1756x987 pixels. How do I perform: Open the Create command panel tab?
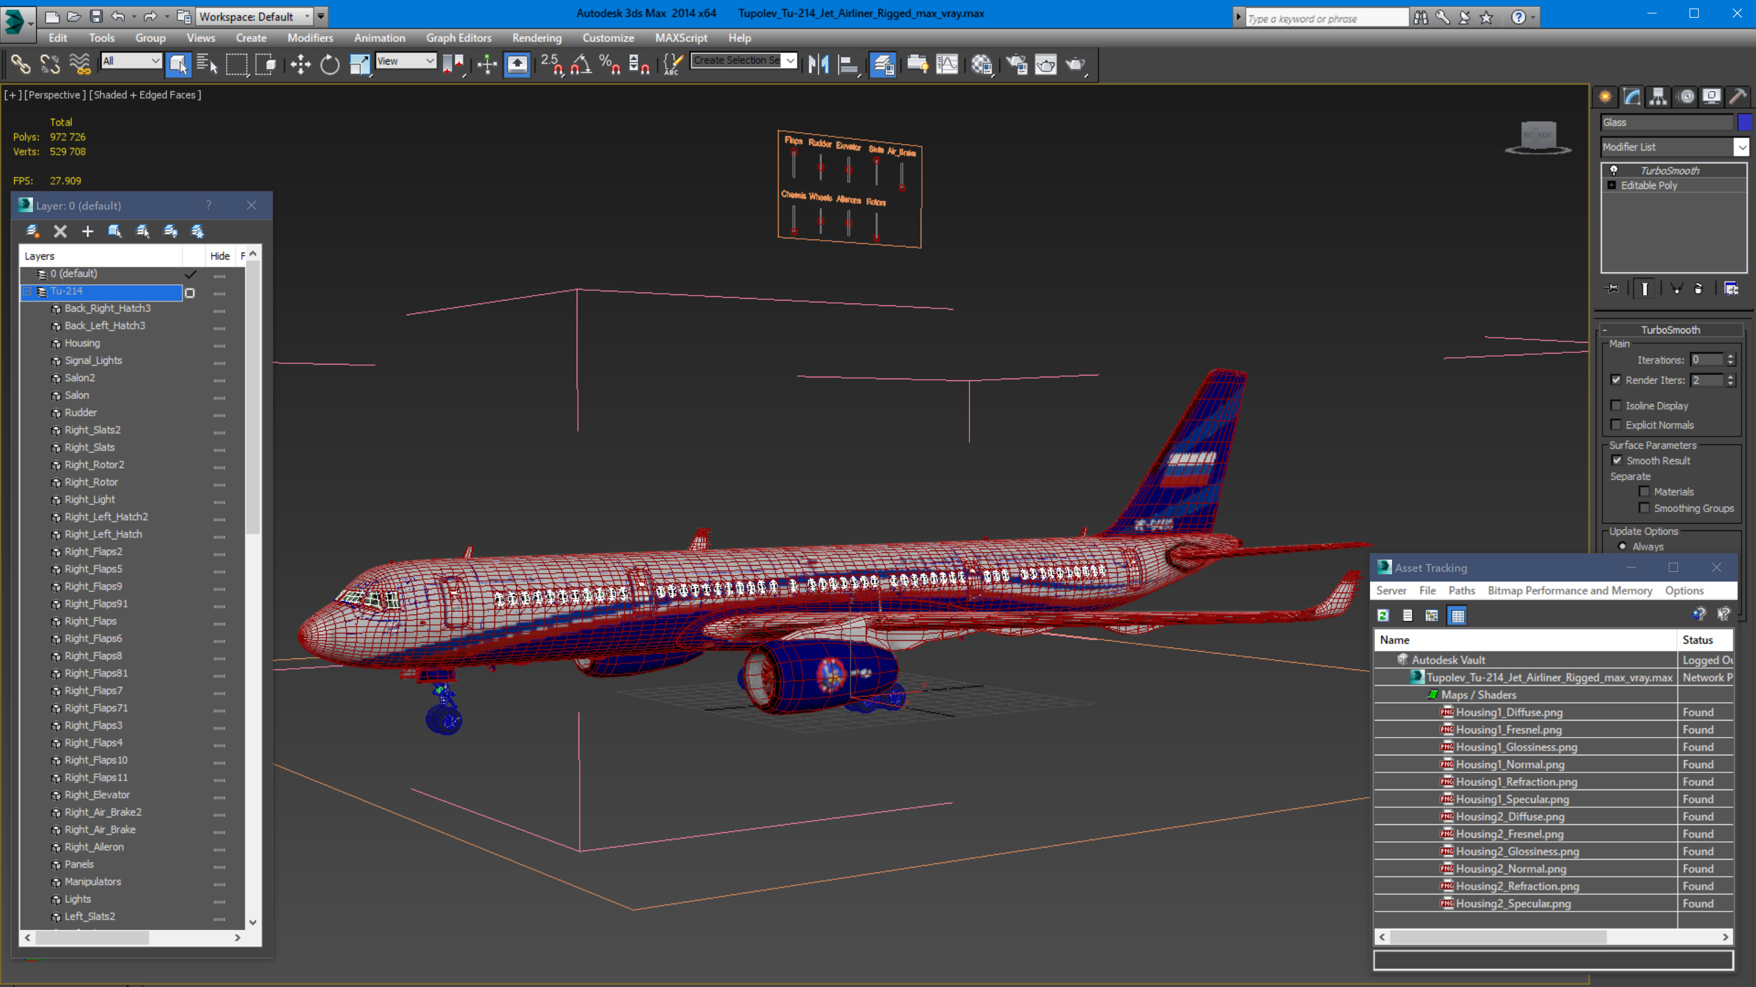pyautogui.click(x=1605, y=97)
